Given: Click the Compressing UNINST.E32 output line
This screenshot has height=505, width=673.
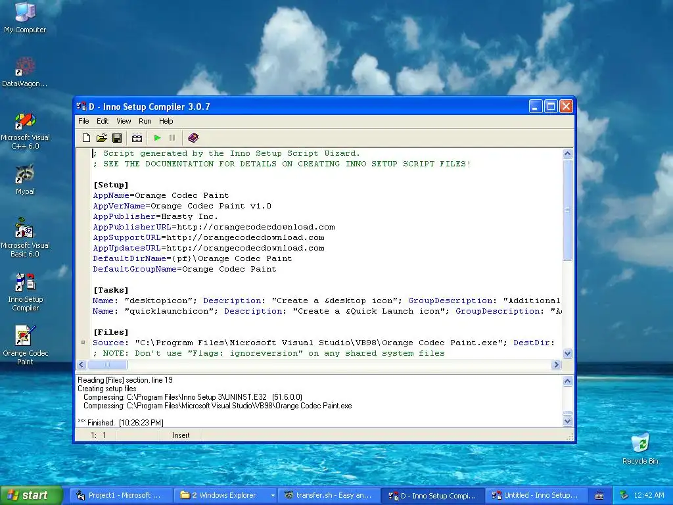Looking at the screenshot, I should point(193,397).
